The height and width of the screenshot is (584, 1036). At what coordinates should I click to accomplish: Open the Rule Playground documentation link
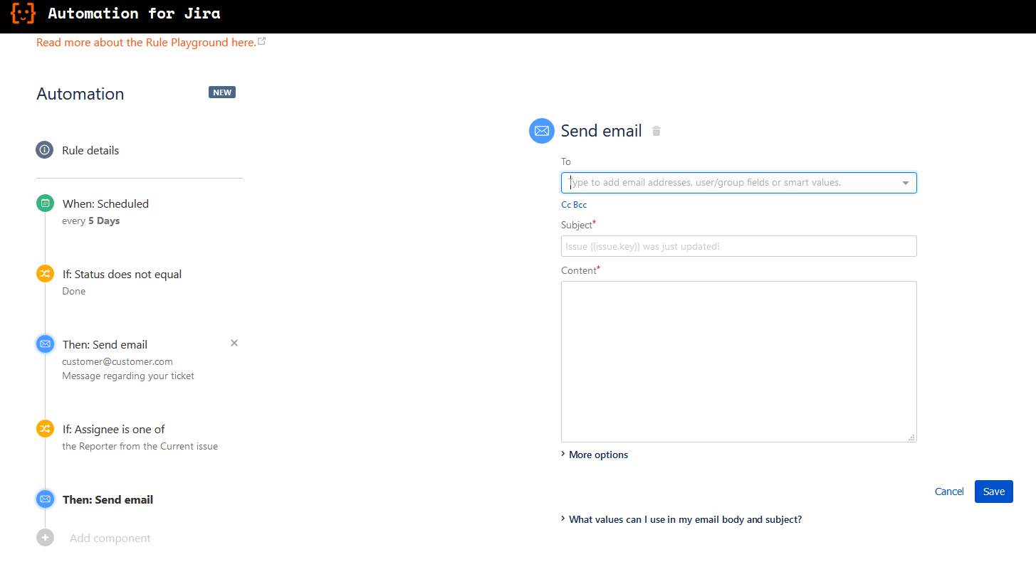147,42
